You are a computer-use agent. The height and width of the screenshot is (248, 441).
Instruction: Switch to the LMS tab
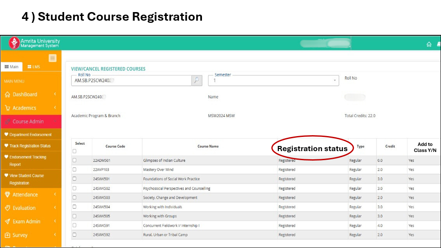tap(34, 67)
